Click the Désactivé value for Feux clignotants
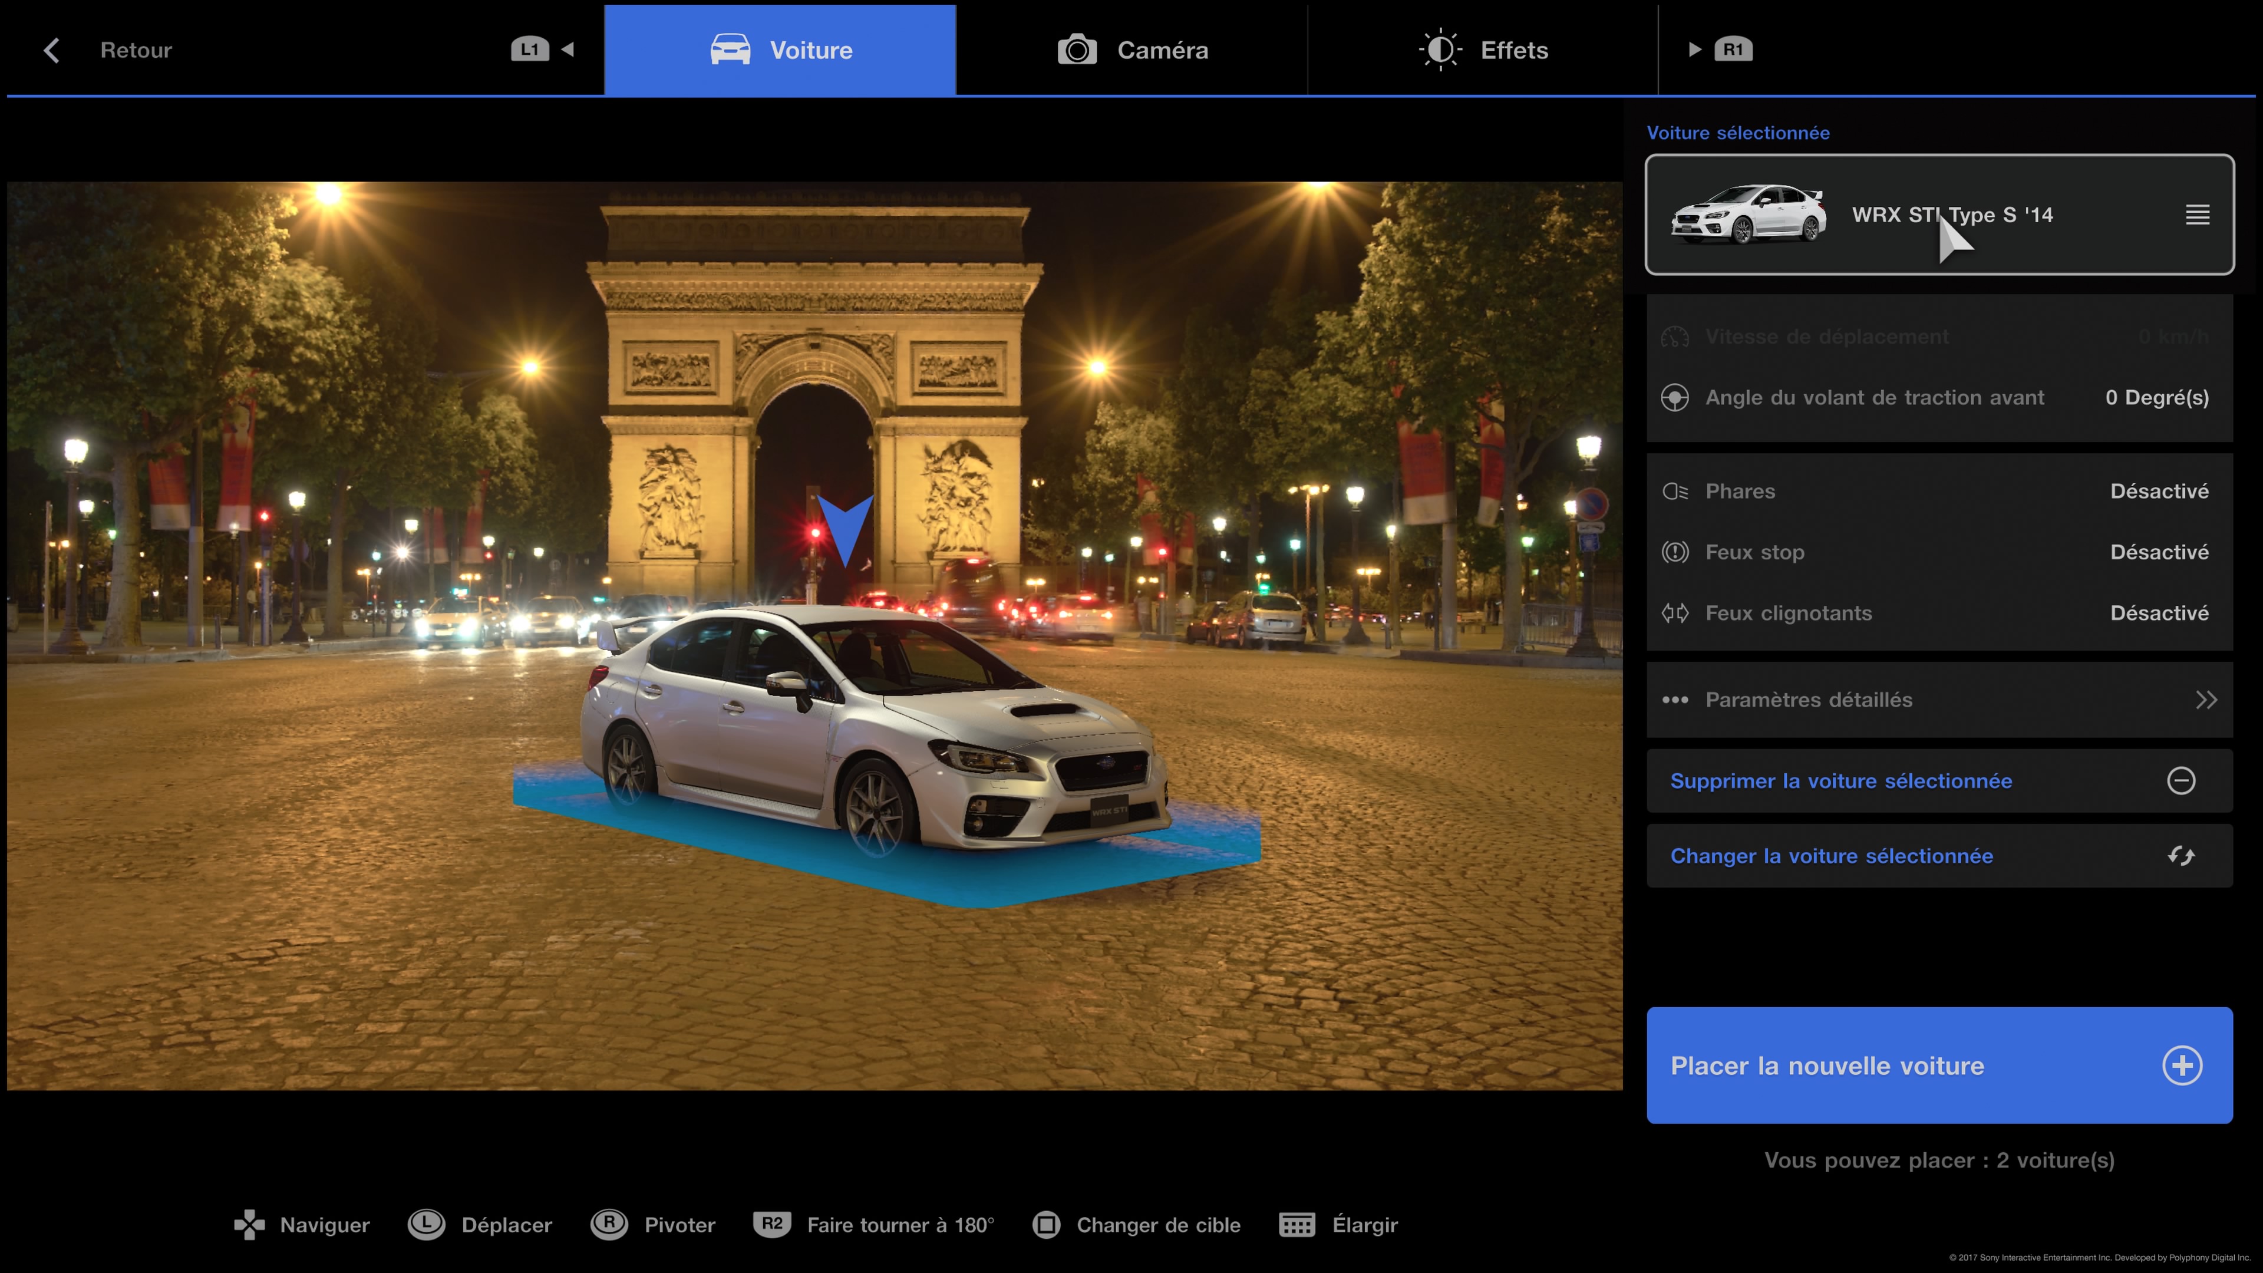Screen dimensions: 2263x1273 pyautogui.click(x=2159, y=612)
